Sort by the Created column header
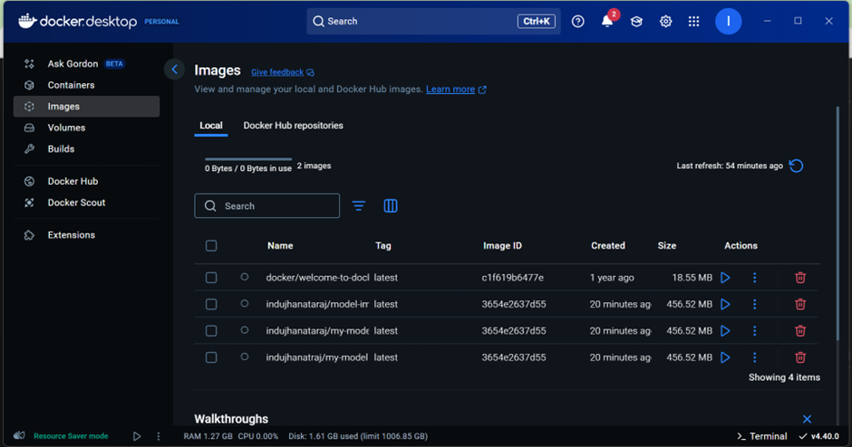The height and width of the screenshot is (447, 852). click(x=608, y=246)
